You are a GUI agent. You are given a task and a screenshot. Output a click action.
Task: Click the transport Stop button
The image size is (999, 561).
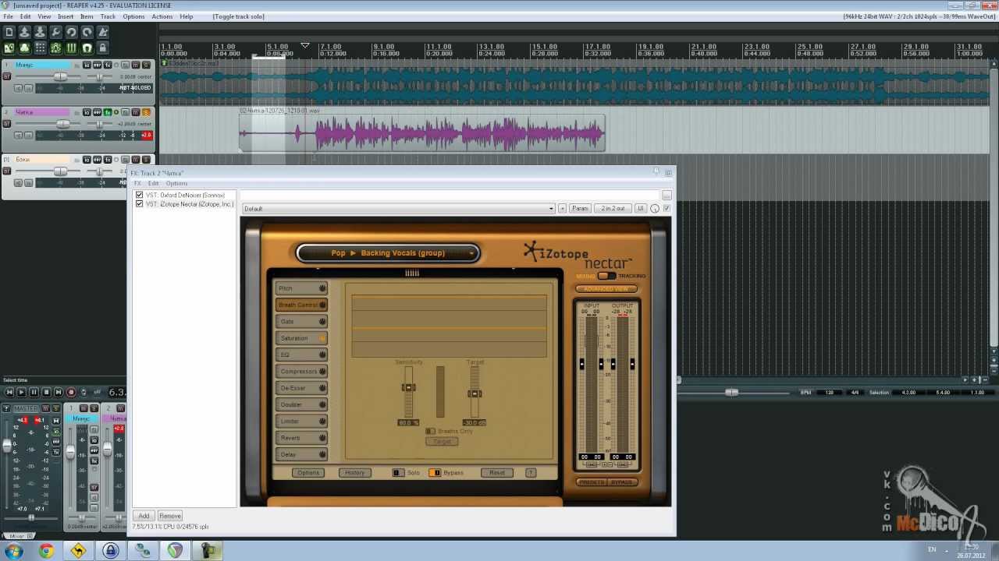click(x=46, y=392)
